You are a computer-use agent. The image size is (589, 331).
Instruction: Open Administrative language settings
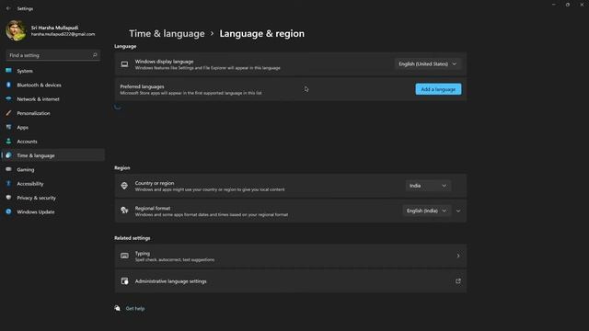point(291,281)
